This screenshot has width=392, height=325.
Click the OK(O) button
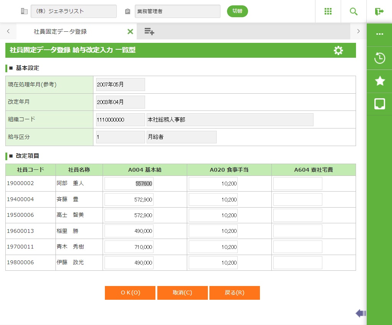130,293
